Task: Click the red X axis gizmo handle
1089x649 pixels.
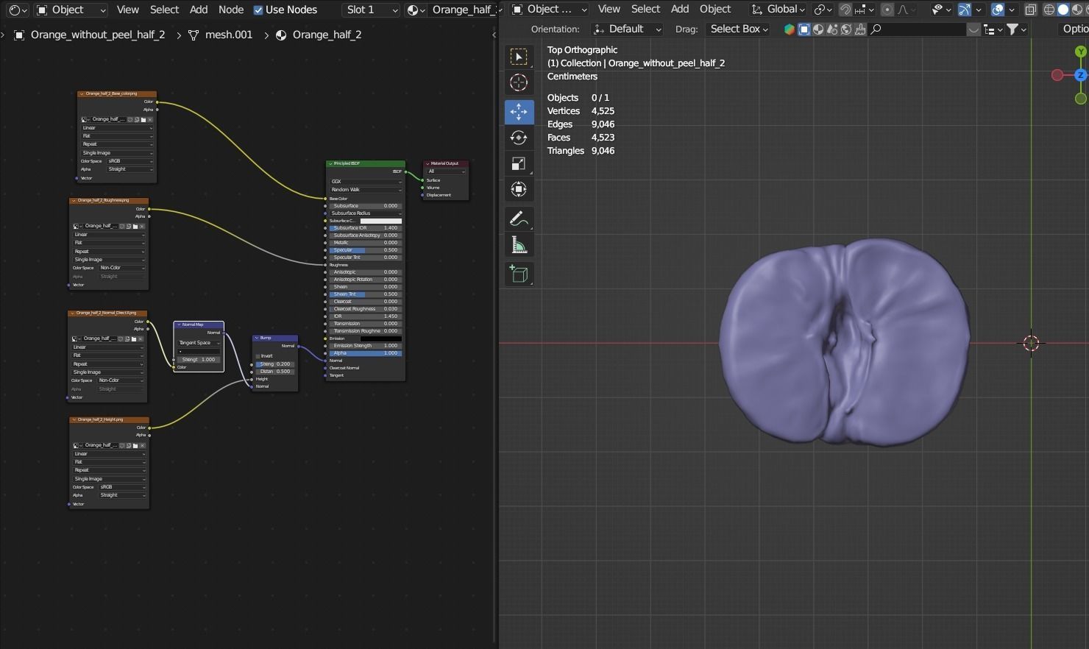Action: point(1057,75)
